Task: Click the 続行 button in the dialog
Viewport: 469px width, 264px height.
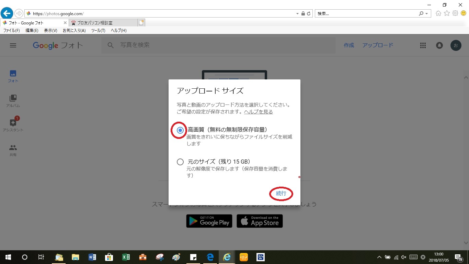Action: click(x=281, y=194)
